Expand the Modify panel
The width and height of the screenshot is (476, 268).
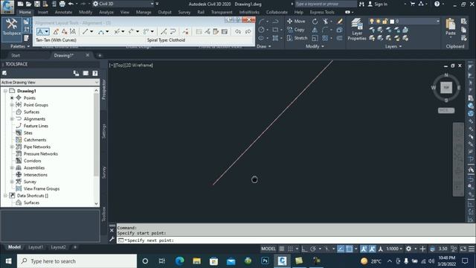tap(315, 46)
